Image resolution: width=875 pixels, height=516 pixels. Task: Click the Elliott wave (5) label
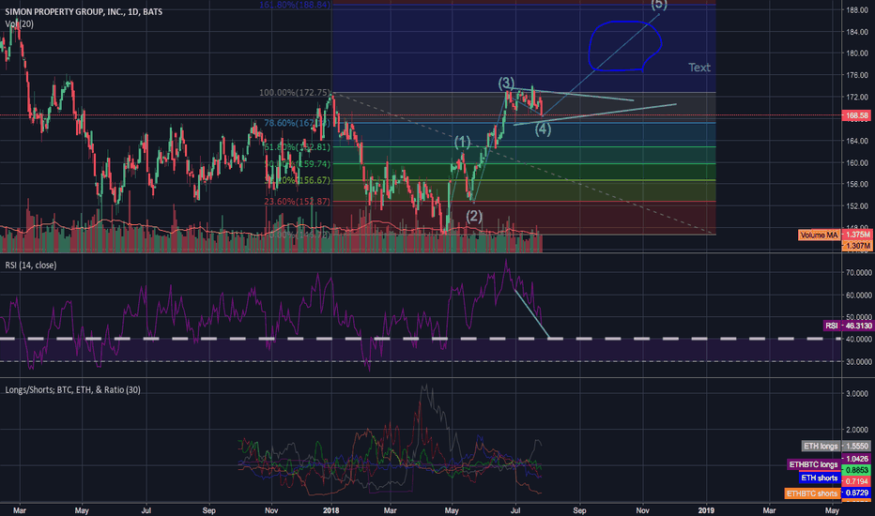click(x=659, y=5)
